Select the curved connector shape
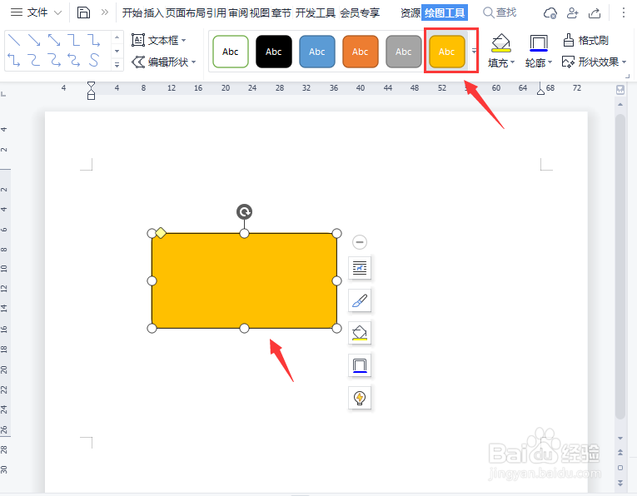The height and width of the screenshot is (496, 637). (34, 60)
